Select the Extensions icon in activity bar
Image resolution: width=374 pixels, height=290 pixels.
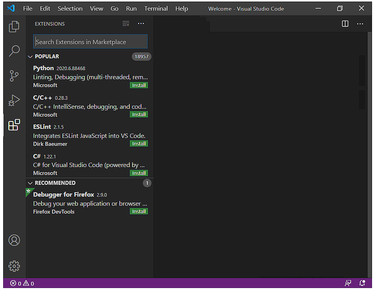tap(14, 125)
